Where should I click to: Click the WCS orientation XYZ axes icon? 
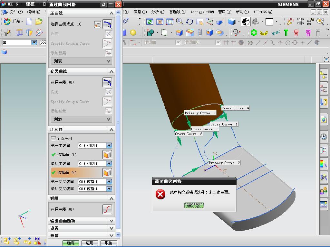click(x=209, y=22)
